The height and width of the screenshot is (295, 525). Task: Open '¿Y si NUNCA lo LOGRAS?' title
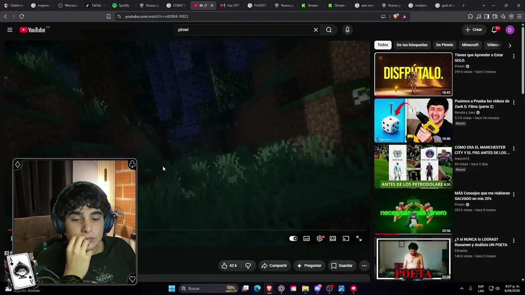[481, 242]
